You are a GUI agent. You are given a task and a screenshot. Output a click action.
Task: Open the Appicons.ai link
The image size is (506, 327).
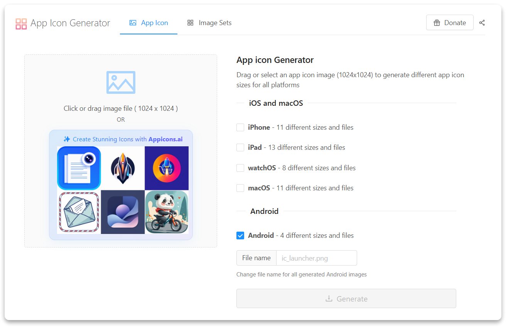pyautogui.click(x=165, y=139)
